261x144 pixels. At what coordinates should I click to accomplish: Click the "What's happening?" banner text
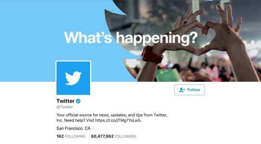pos(131,38)
